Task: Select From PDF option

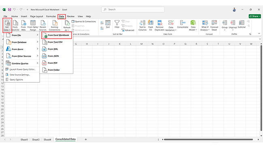Action: pos(56,63)
